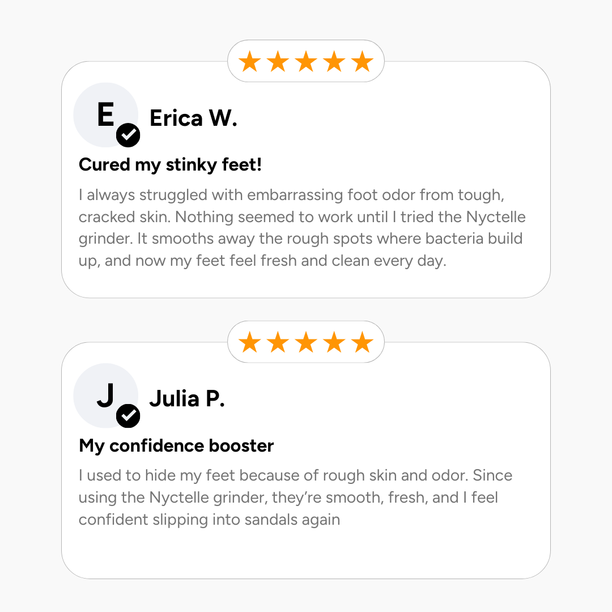Click Julia's review text about sandals
Image resolution: width=612 pixels, height=612 pixels.
tap(295, 497)
